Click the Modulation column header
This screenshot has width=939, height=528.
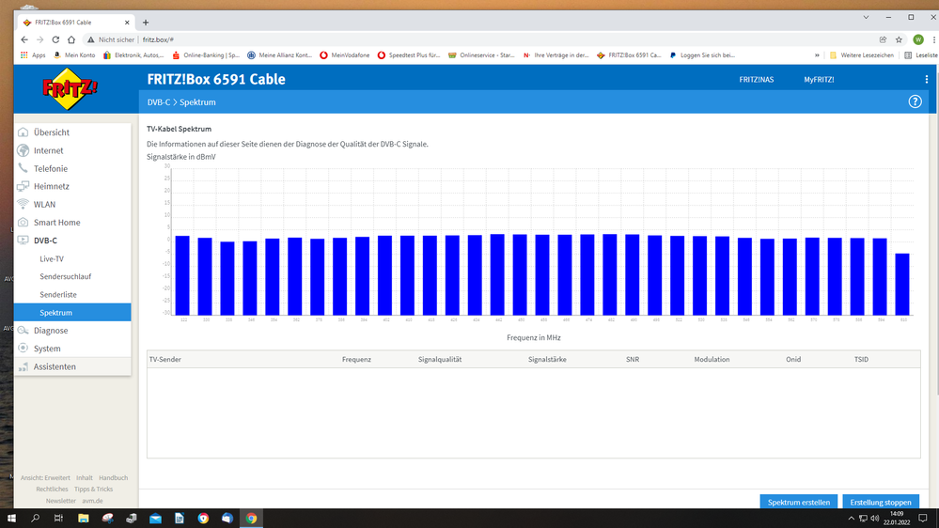[712, 359]
